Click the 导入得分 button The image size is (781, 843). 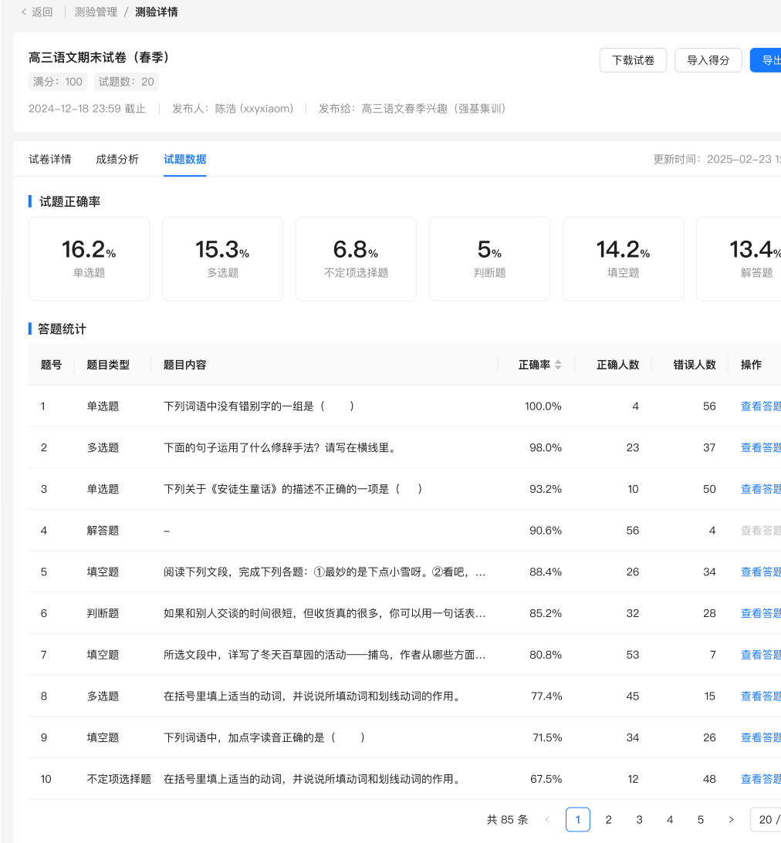tap(708, 60)
